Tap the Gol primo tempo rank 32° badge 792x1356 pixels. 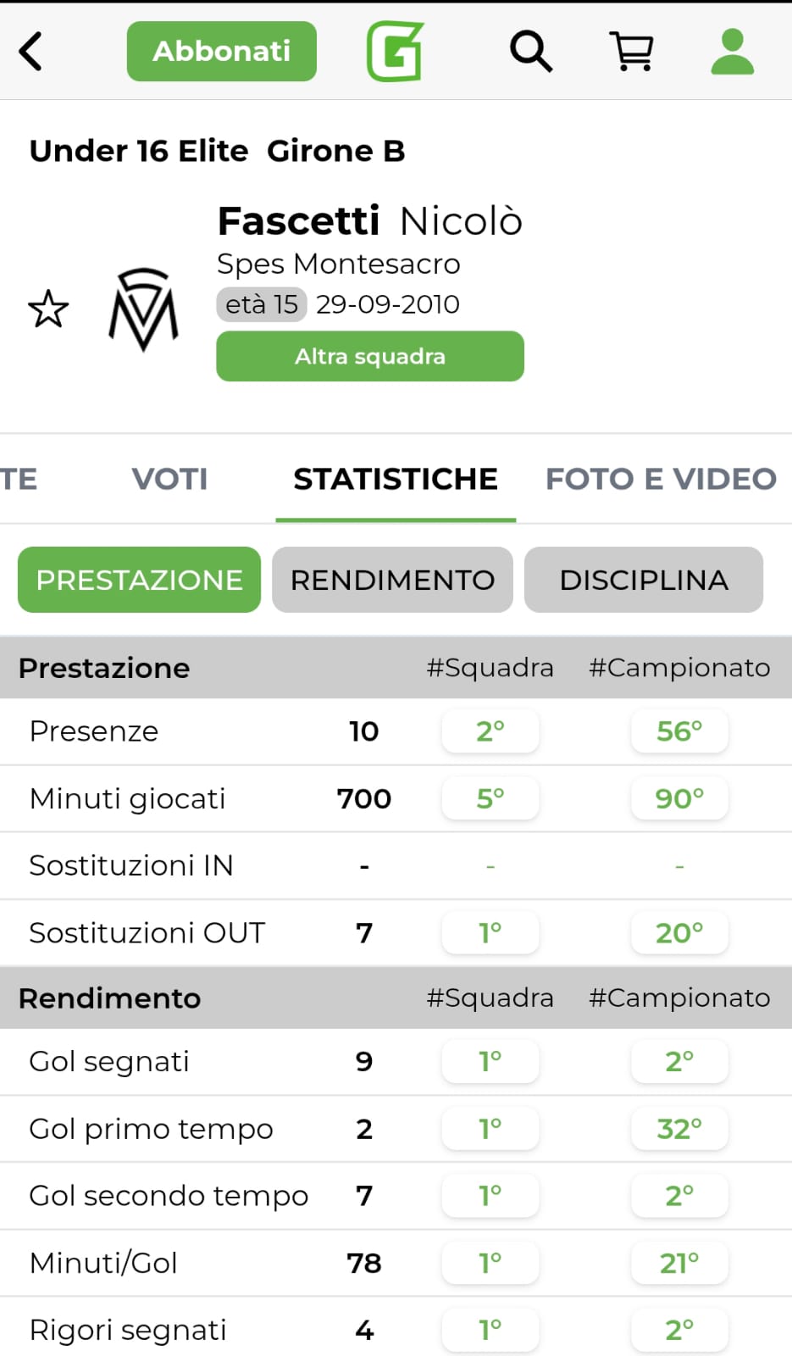[679, 1129]
